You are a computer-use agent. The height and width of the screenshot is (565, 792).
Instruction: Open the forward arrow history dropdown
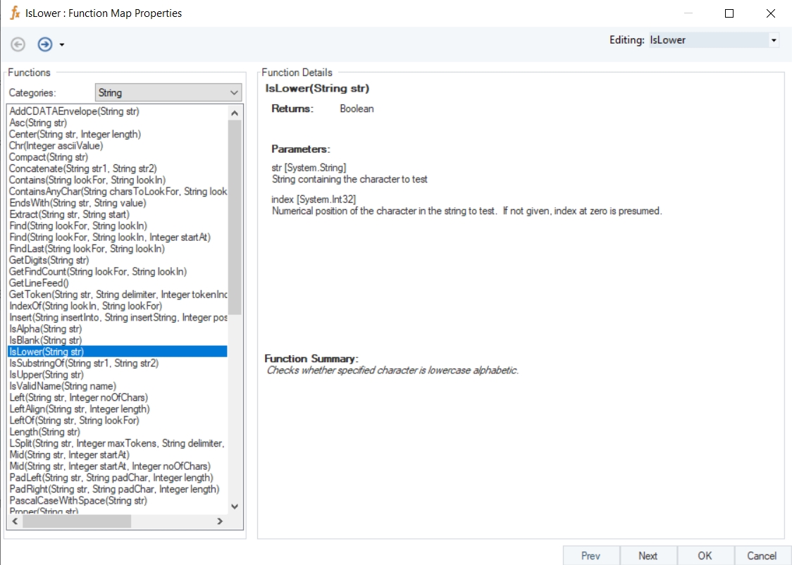click(x=62, y=45)
